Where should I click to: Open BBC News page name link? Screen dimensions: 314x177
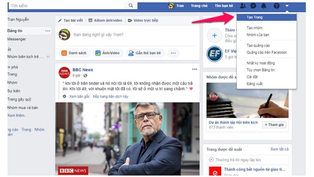83,70
